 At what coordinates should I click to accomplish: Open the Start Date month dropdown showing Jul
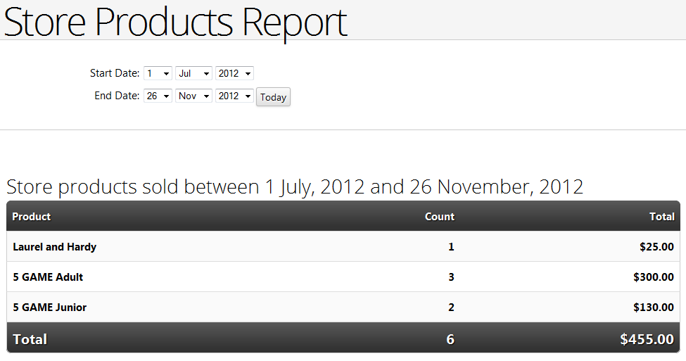coord(193,73)
